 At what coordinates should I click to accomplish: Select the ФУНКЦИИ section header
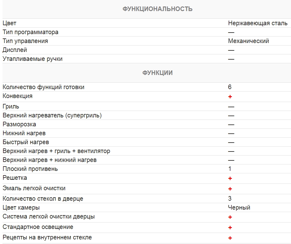click(157, 73)
